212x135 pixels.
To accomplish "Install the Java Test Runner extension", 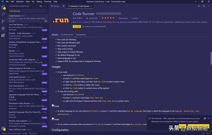I will point(44,30).
